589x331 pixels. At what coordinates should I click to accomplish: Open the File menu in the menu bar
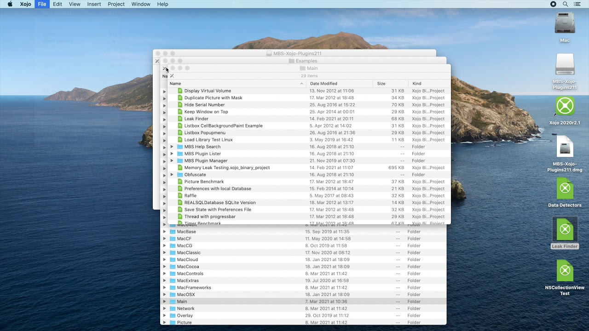tap(42, 4)
